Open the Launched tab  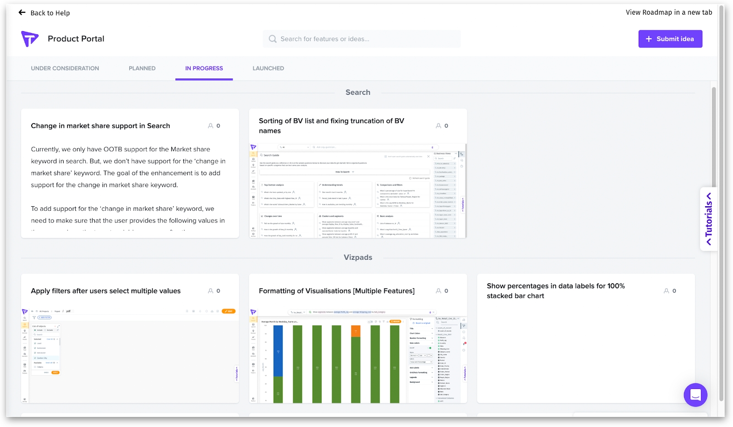click(268, 68)
